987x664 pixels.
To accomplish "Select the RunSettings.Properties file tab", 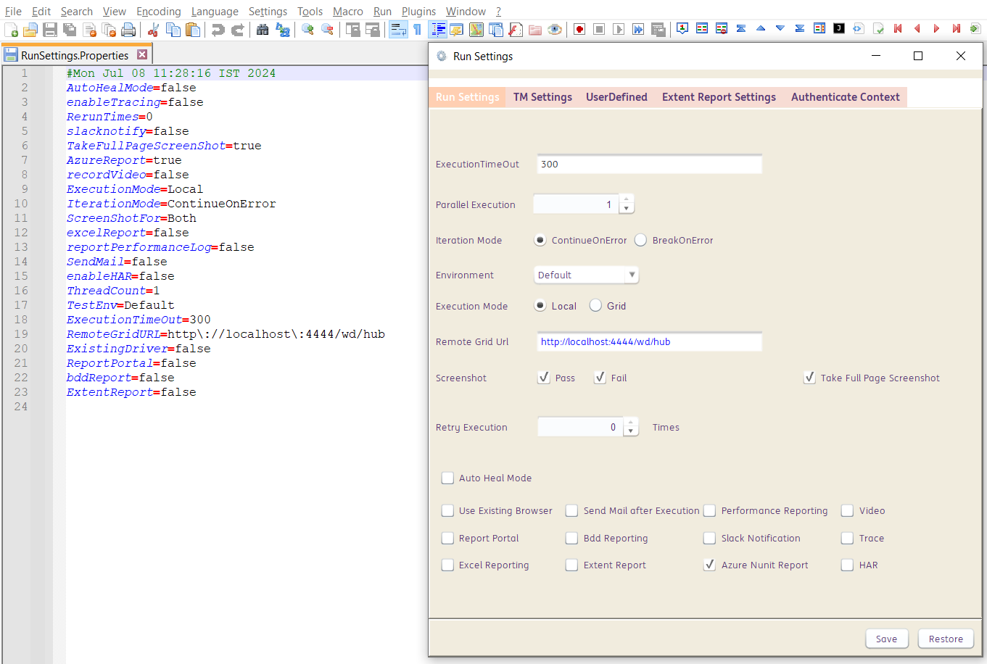I will coord(75,55).
